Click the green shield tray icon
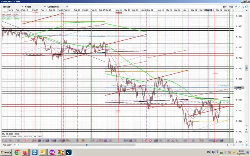Screen dimensions: 250x156 [221, 153]
